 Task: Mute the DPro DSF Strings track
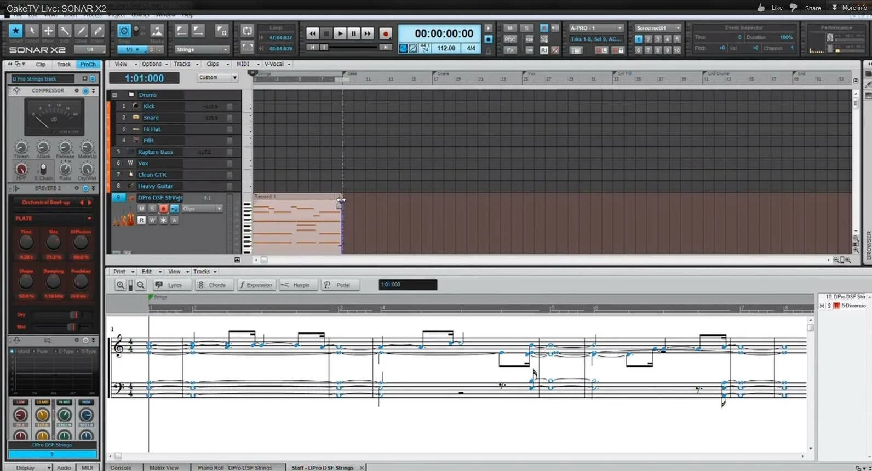[x=141, y=209]
